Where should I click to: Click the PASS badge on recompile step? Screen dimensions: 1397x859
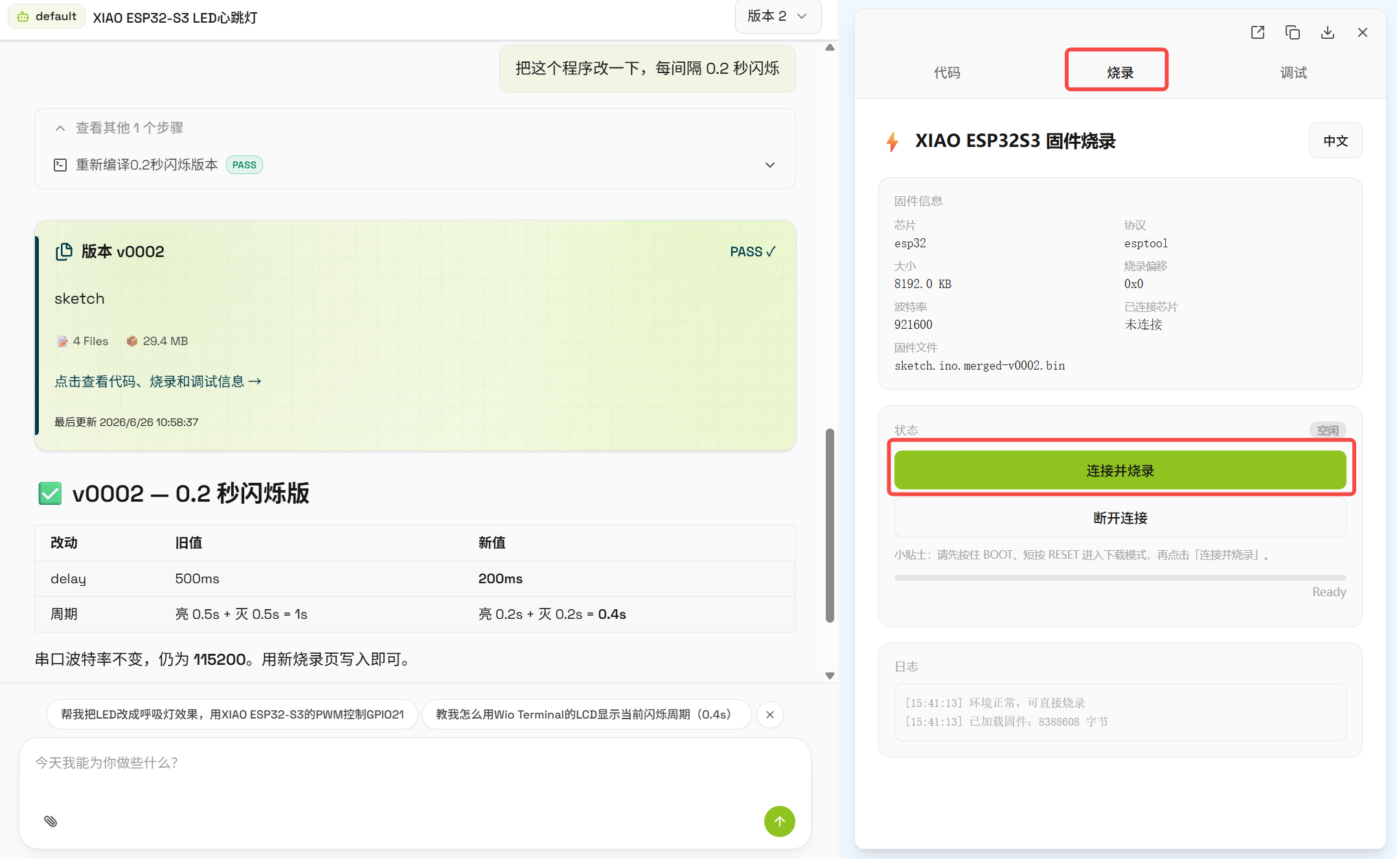[x=244, y=165]
